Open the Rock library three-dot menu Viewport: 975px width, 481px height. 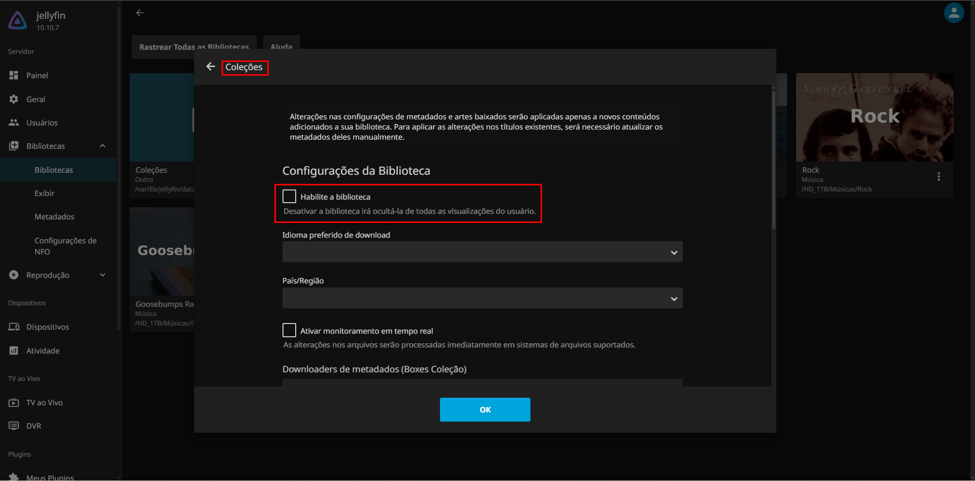(938, 176)
